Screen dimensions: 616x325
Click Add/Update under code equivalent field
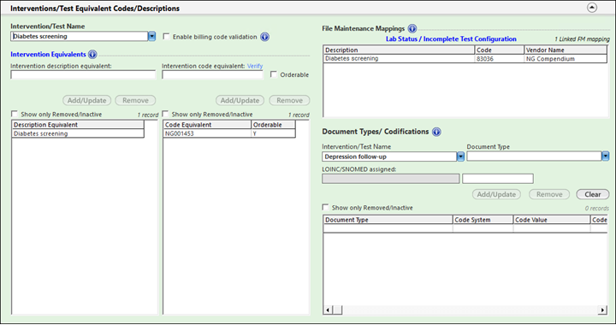(240, 100)
